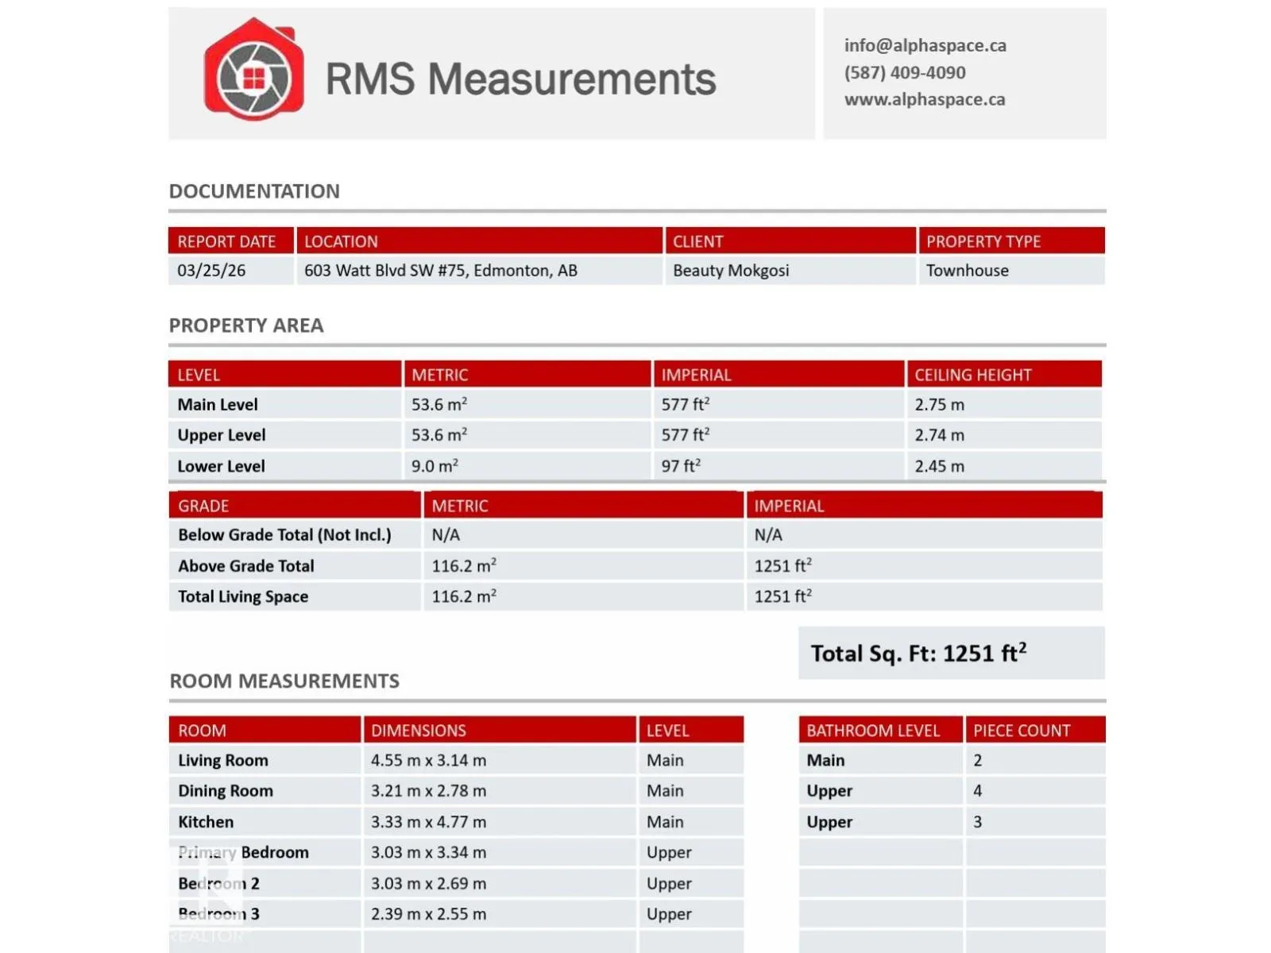Click the PIECE COUNT column header
This screenshot has width=1271, height=953.
click(x=1022, y=731)
